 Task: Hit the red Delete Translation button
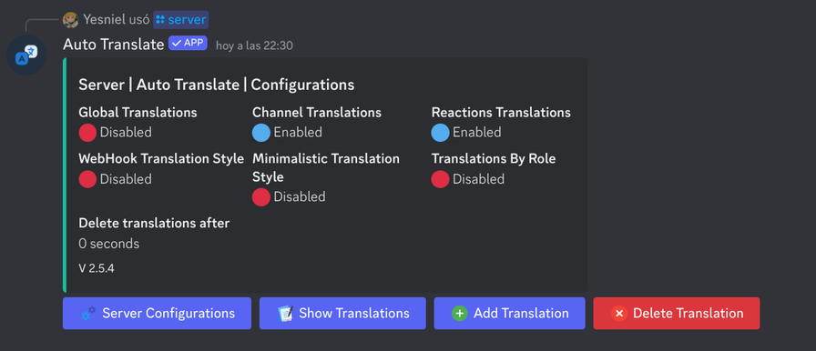tap(677, 313)
